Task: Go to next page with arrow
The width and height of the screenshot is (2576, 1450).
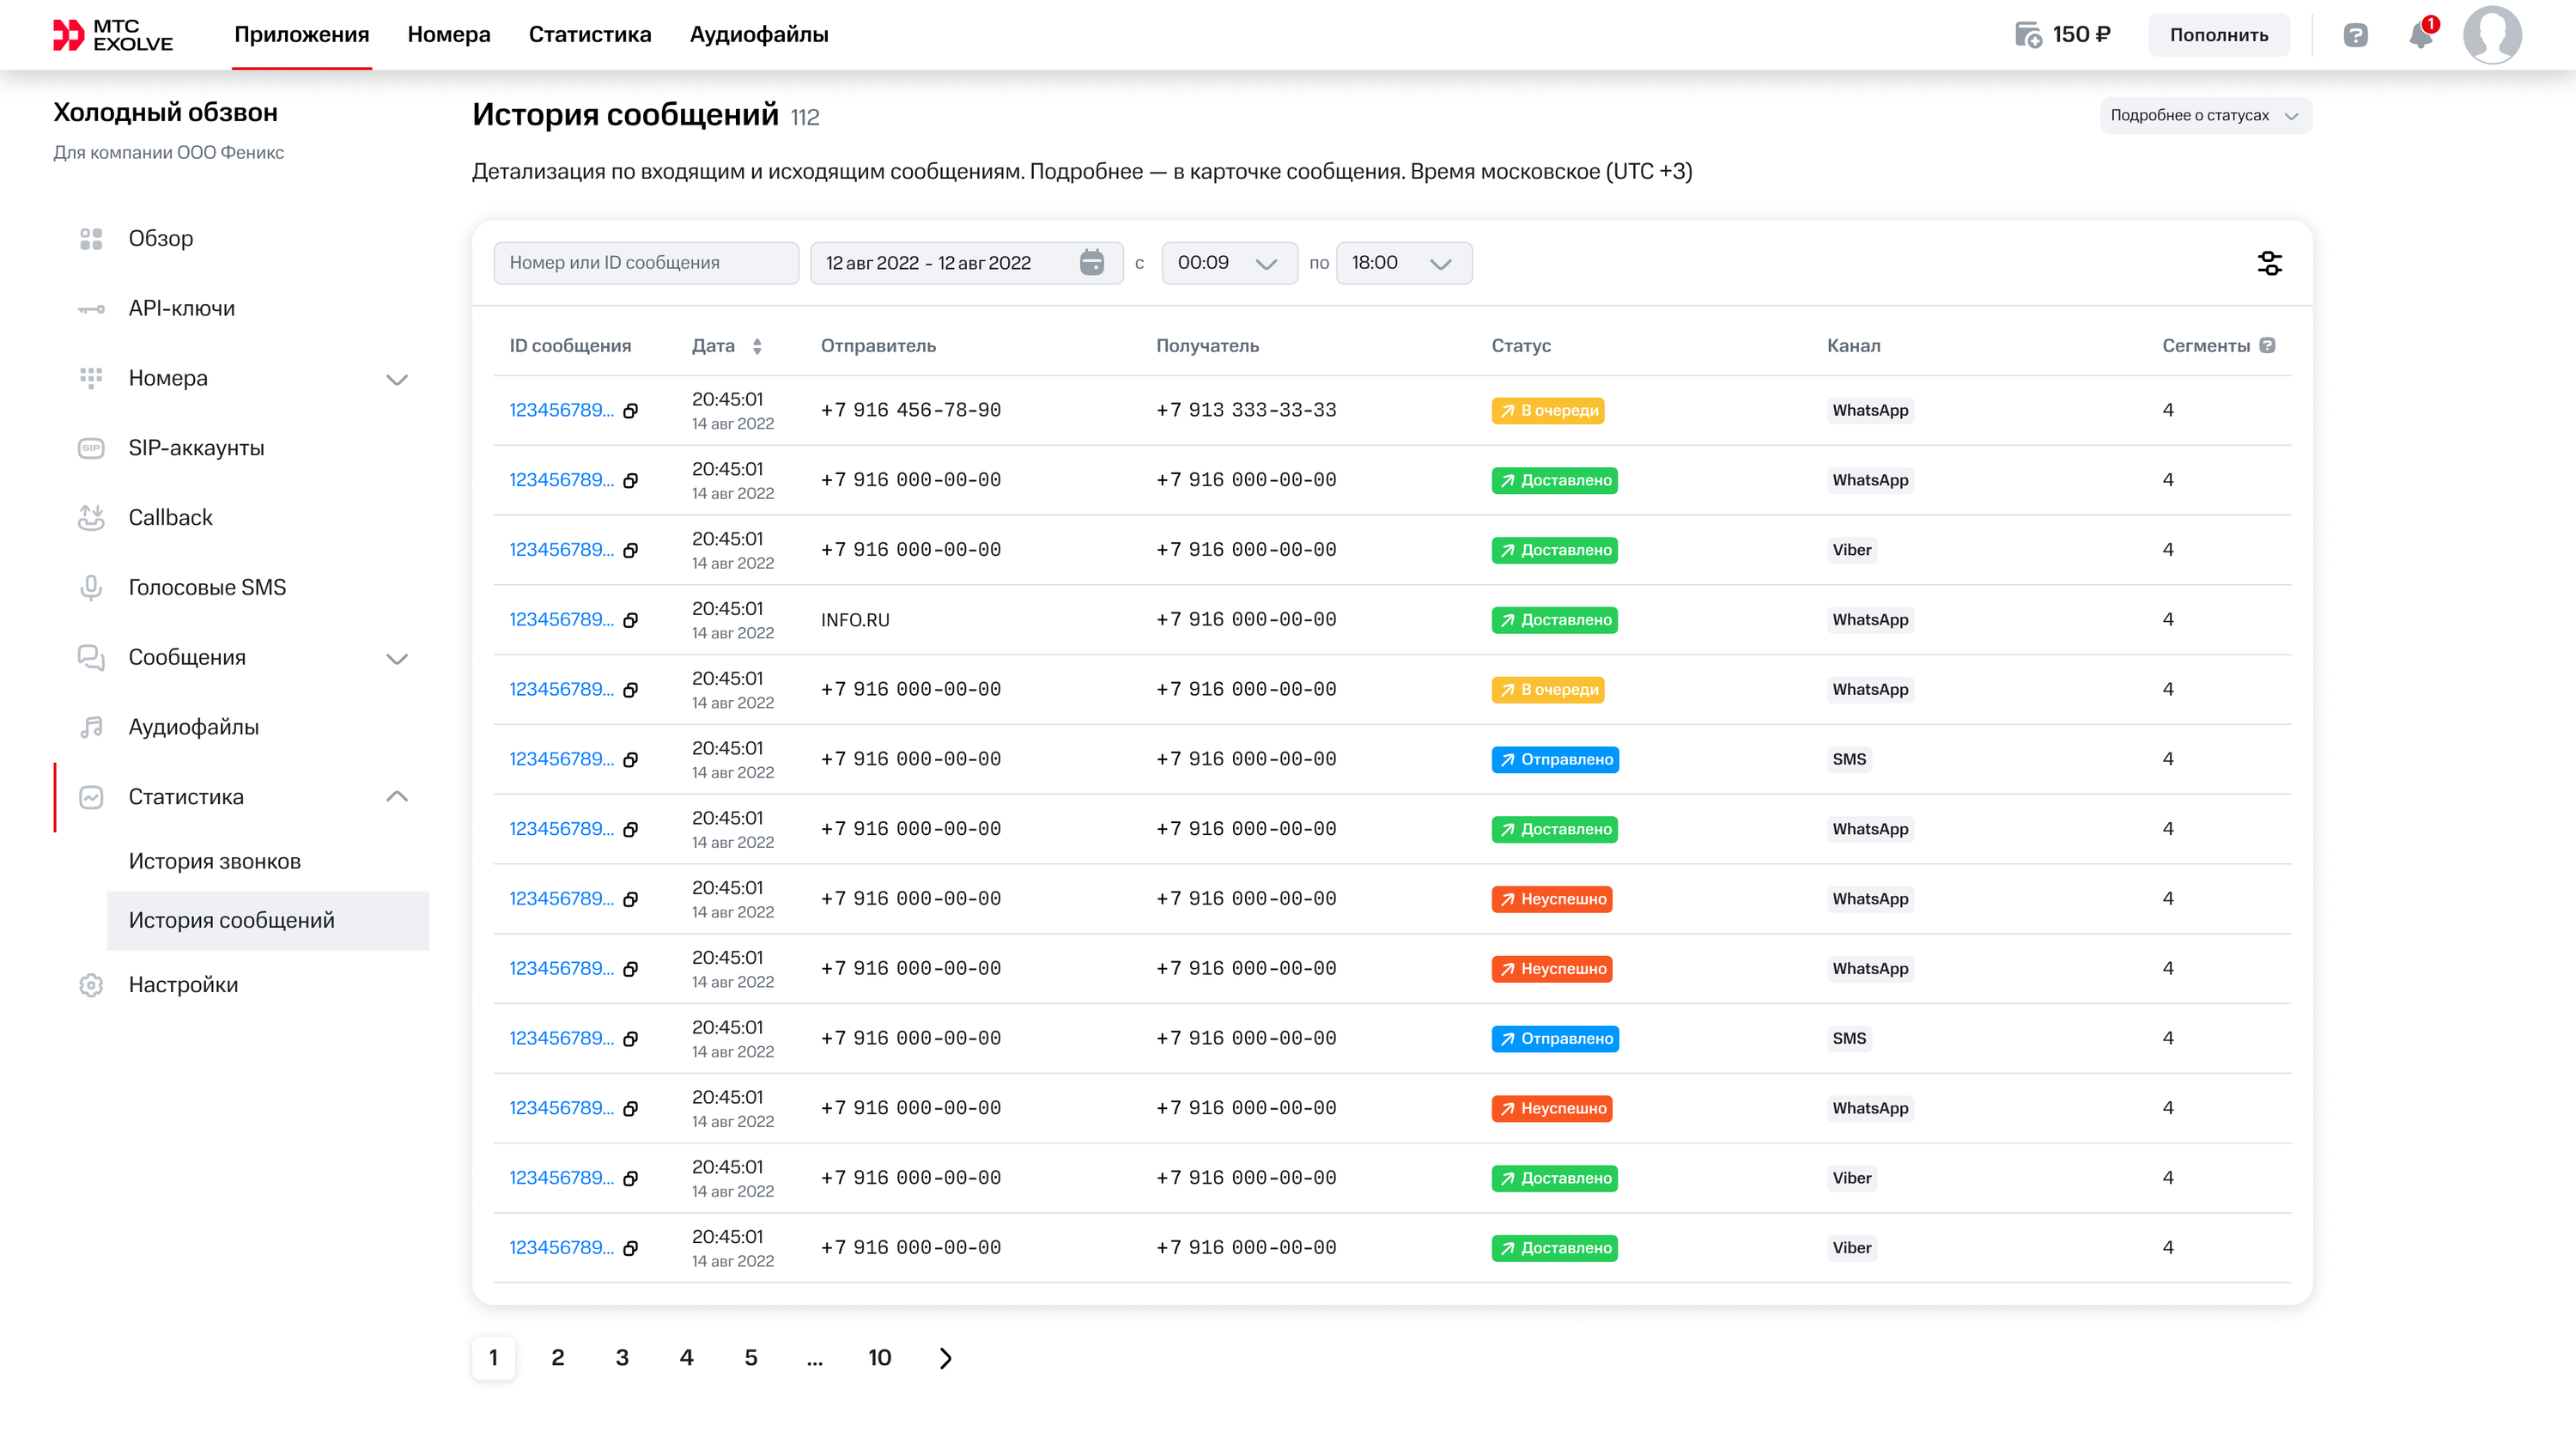Action: (945, 1357)
